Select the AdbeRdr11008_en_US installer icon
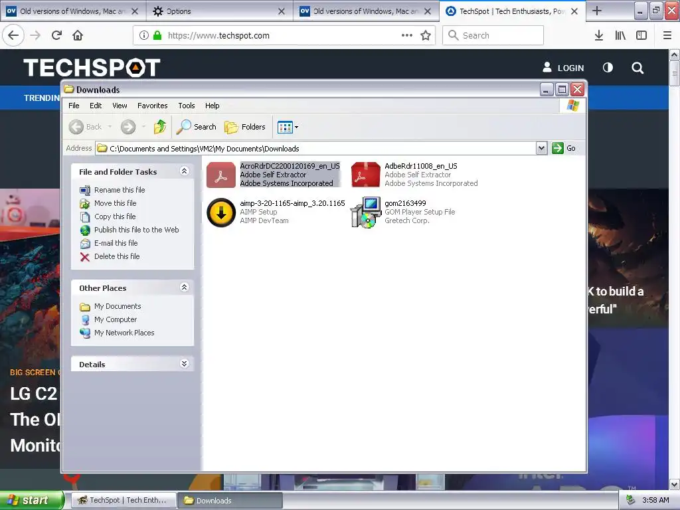Image resolution: width=680 pixels, height=510 pixels. tap(366, 175)
